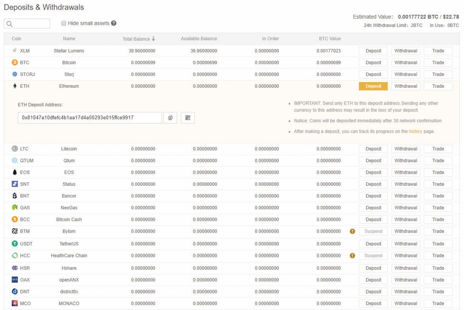This screenshot has width=464, height=310.
Task: Click the Ethereum ETH coin icon
Action: click(x=15, y=86)
